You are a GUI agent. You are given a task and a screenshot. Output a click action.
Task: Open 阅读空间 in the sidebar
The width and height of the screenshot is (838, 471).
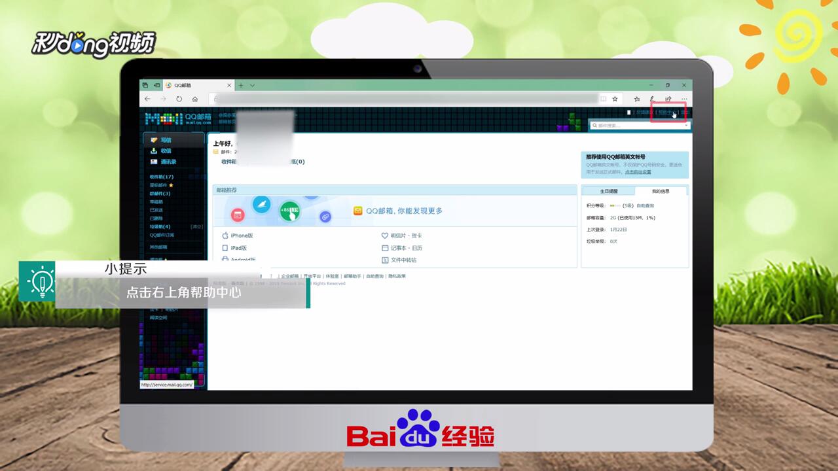pos(158,318)
